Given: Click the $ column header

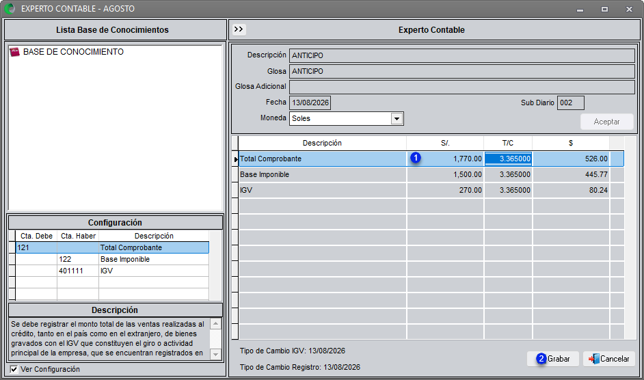Looking at the screenshot, I should pos(571,143).
